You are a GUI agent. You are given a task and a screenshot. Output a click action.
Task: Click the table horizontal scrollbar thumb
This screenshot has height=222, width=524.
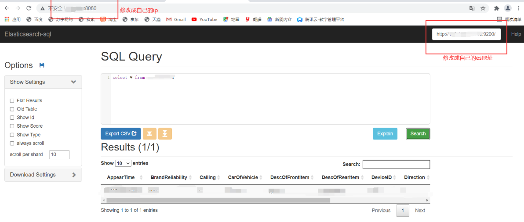pyautogui.click(x=218, y=200)
